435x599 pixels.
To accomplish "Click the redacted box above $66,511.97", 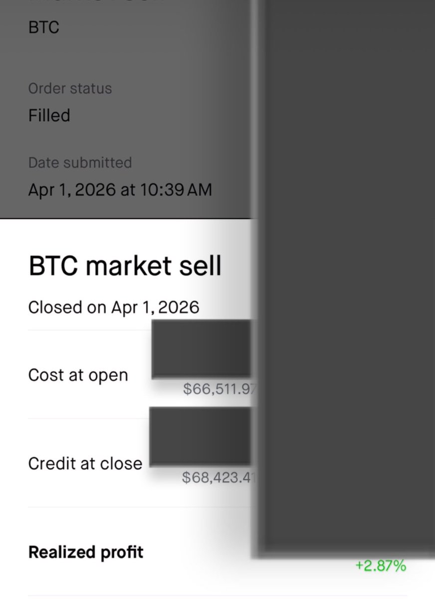I will [x=201, y=348].
